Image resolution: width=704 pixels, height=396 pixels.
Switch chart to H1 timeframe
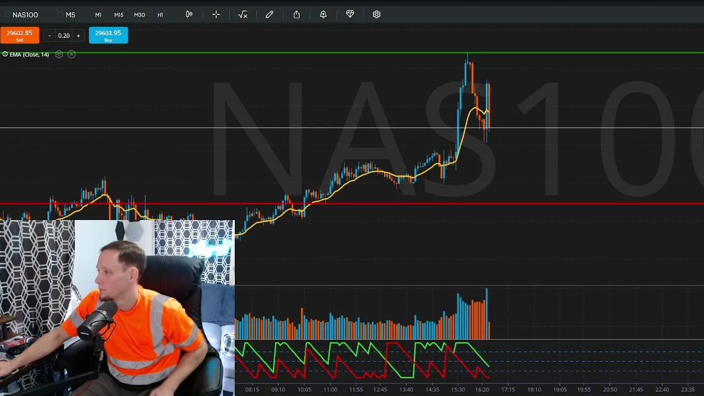click(x=161, y=15)
